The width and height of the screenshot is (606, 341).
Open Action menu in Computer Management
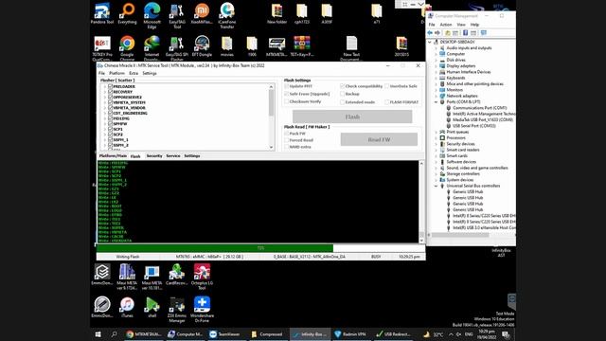446,25
